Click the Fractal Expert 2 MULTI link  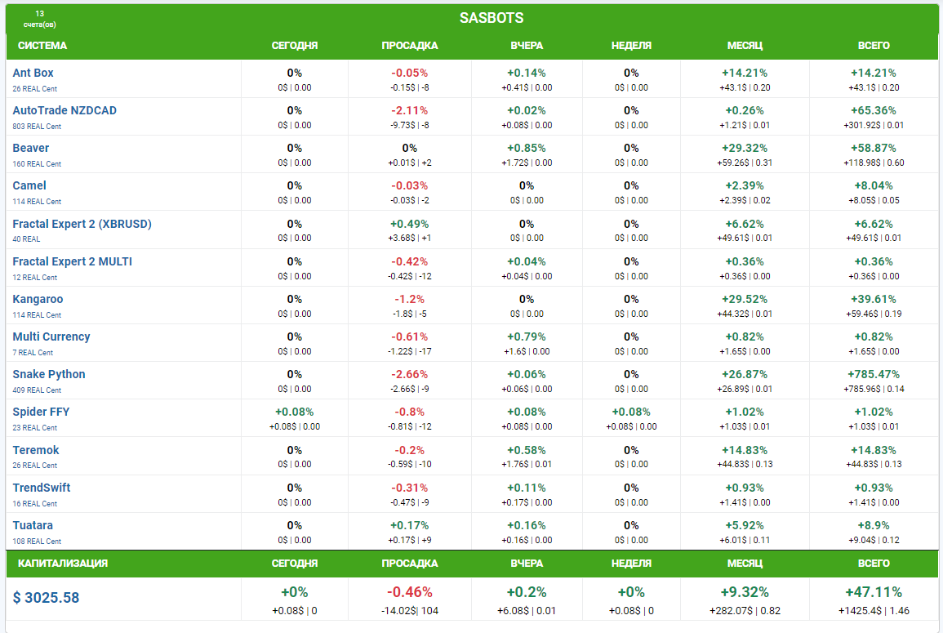[72, 261]
